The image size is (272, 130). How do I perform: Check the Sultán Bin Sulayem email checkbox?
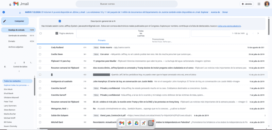tap(40, 115)
